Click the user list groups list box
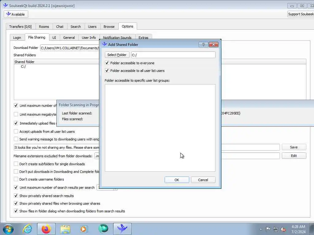The height and width of the screenshot is (235, 314). point(160,128)
